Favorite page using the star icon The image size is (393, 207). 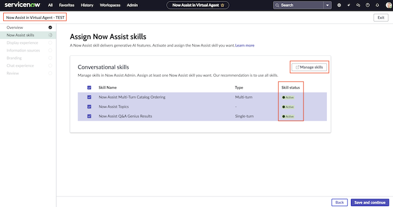[223, 5]
